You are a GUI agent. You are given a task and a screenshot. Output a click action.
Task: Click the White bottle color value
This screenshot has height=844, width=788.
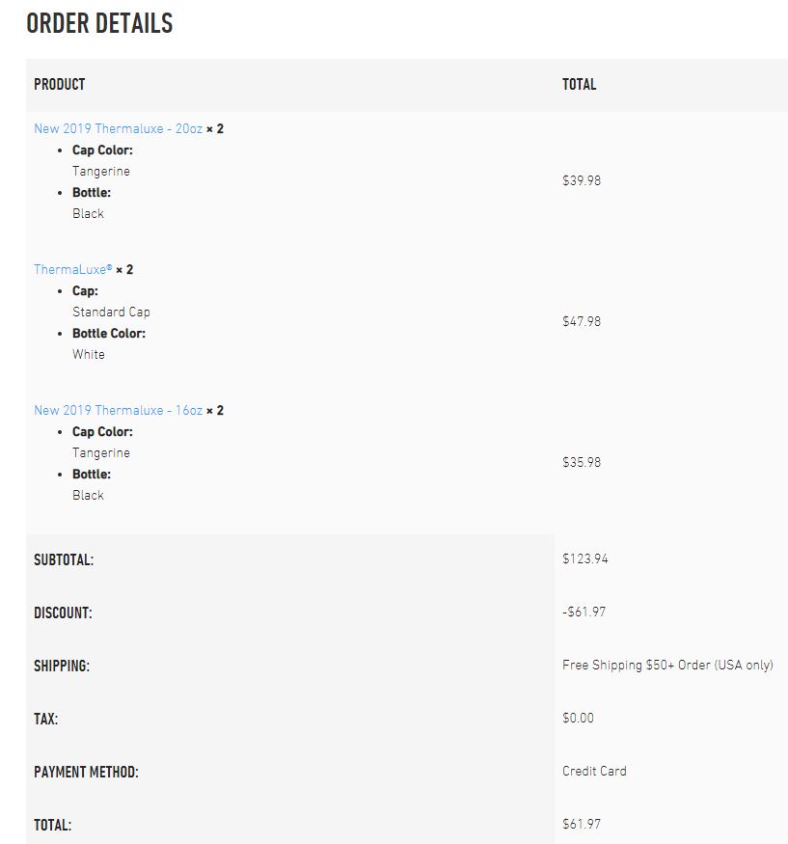[89, 355]
